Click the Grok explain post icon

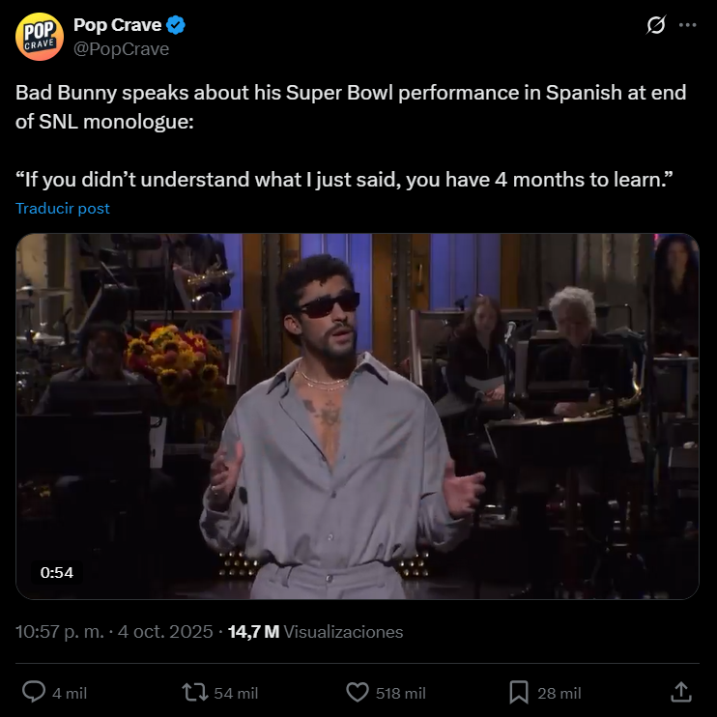pos(656,25)
